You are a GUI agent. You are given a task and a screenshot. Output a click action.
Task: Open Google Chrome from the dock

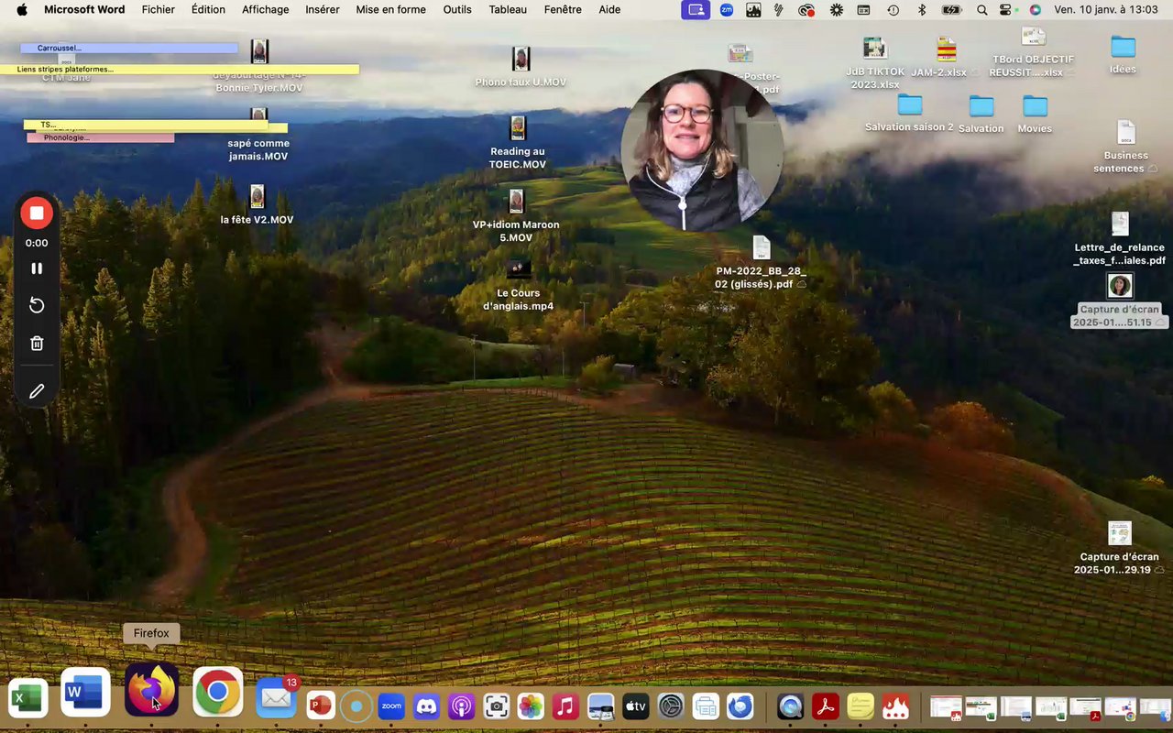click(217, 692)
